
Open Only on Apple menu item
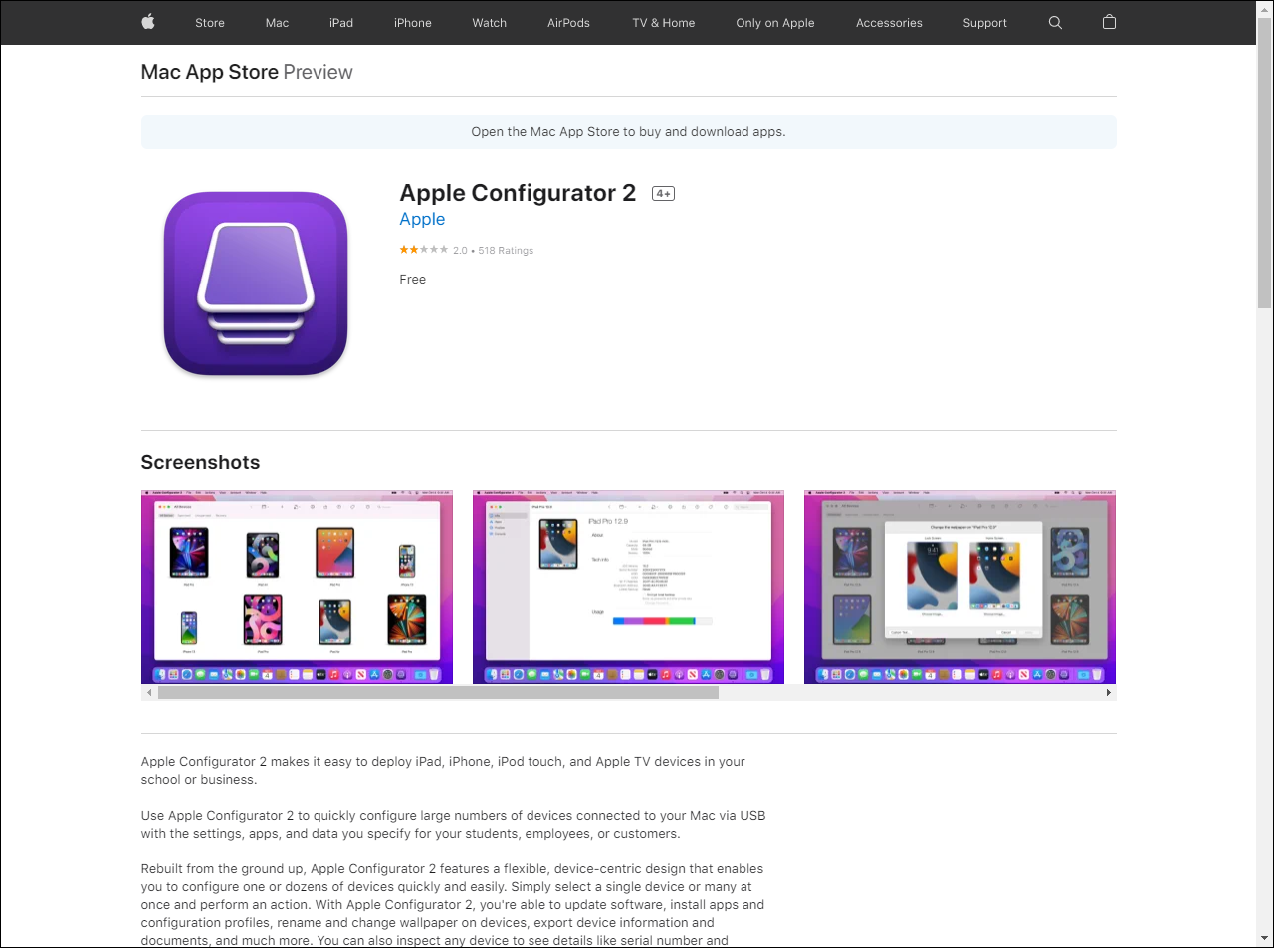click(775, 23)
